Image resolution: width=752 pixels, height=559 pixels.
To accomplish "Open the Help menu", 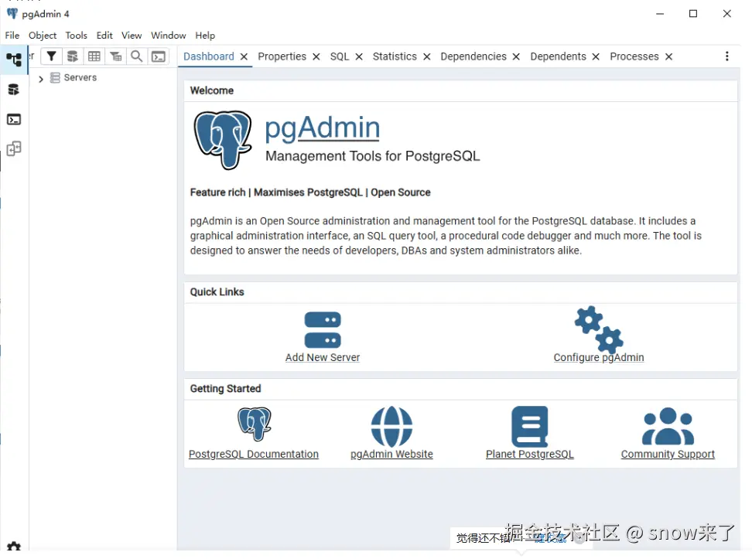I will click(205, 36).
